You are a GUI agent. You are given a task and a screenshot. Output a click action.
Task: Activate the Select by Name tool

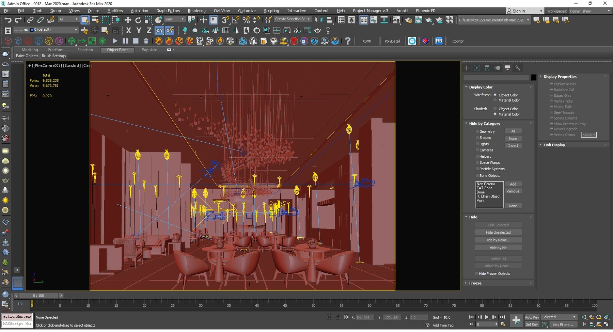coord(95,20)
